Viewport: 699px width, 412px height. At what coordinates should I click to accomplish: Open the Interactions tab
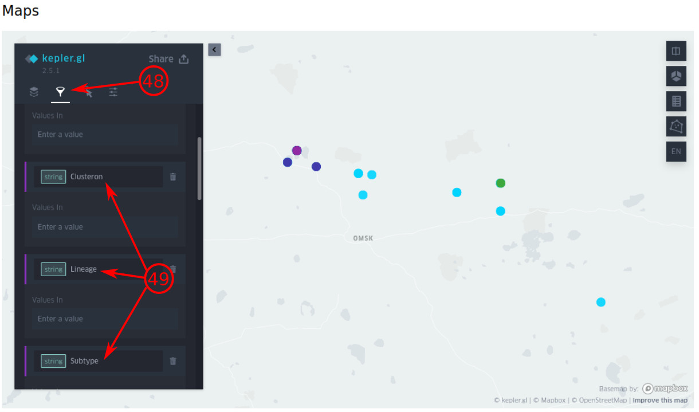coord(88,92)
